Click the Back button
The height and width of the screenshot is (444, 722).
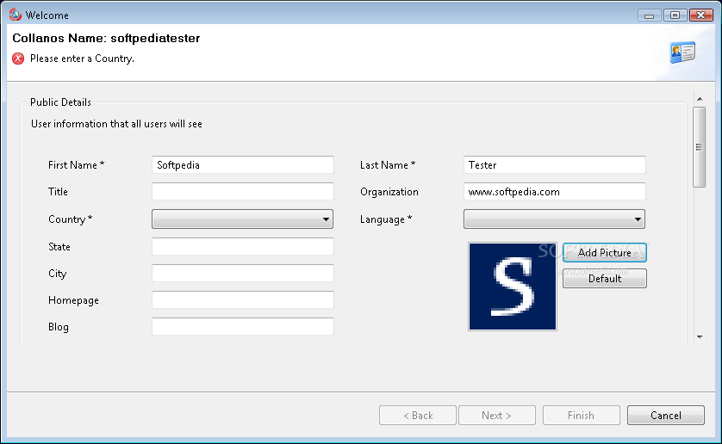tap(418, 416)
